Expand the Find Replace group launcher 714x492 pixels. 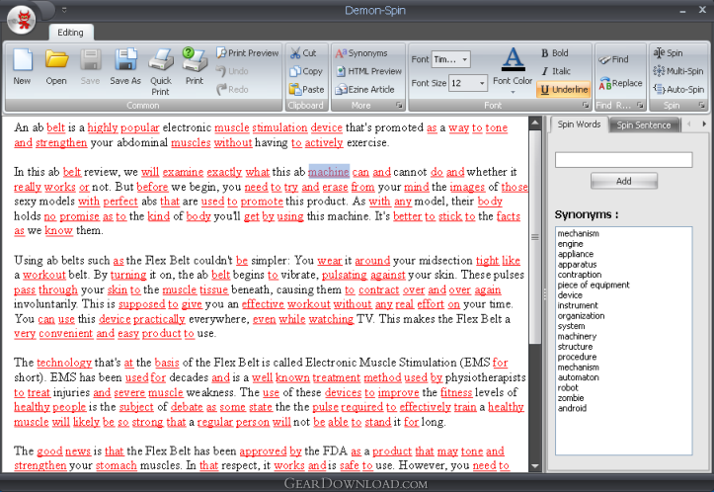pyautogui.click(x=640, y=106)
